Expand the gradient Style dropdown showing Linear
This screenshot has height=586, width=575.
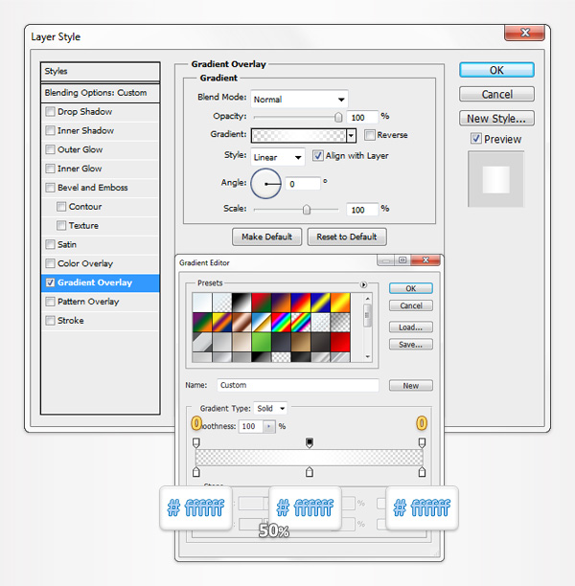tap(277, 156)
